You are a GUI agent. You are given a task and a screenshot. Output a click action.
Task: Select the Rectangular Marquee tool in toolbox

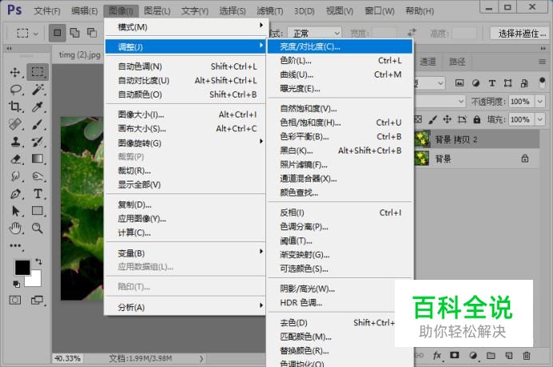pyautogui.click(x=38, y=72)
